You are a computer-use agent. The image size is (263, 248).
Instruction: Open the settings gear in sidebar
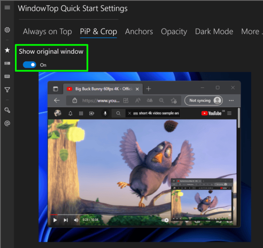7,30
